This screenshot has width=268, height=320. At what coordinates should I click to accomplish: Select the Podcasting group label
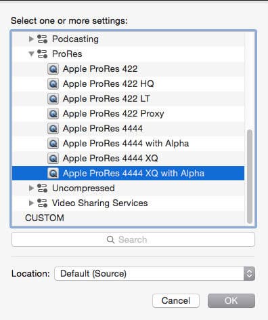coord(75,39)
